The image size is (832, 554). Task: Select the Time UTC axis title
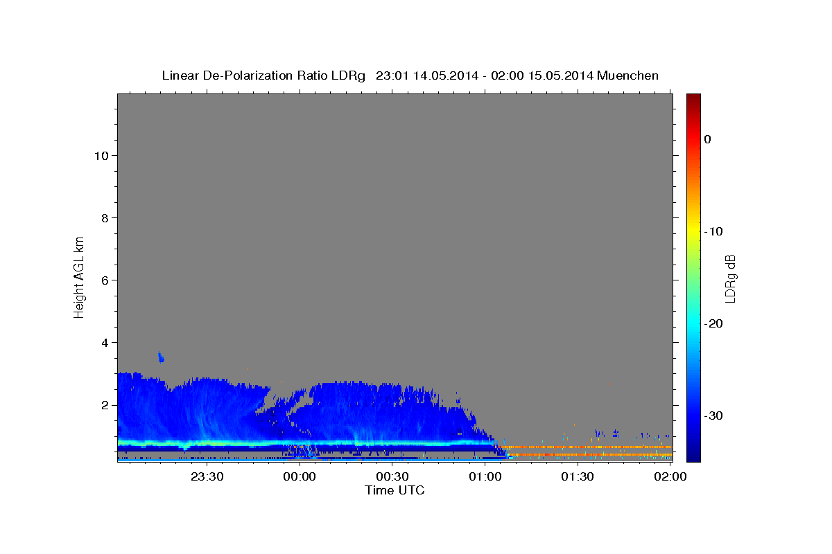pos(395,490)
